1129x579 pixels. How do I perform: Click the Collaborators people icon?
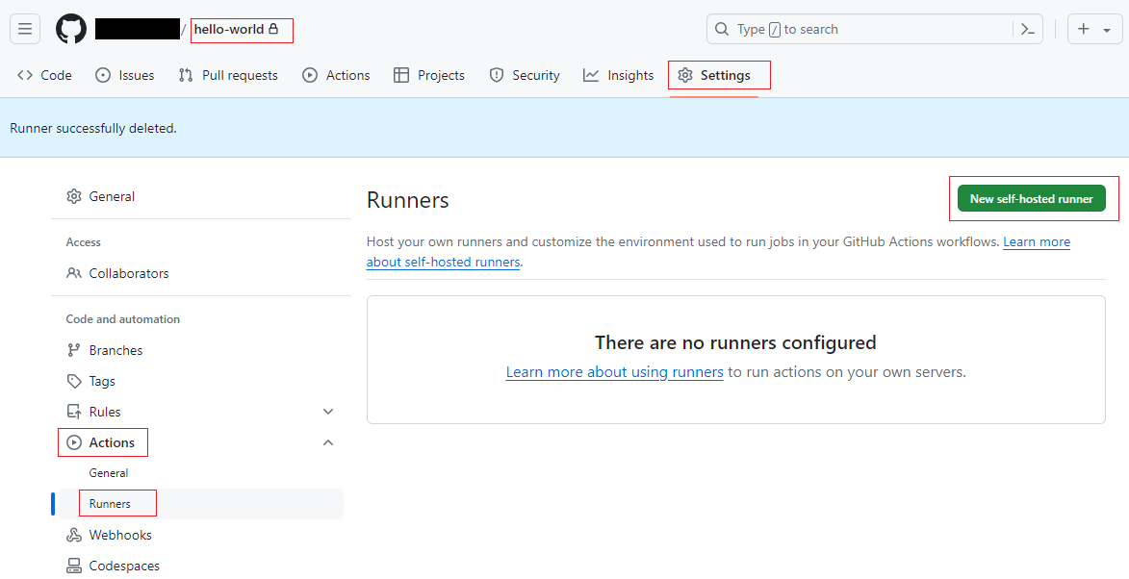(73, 273)
